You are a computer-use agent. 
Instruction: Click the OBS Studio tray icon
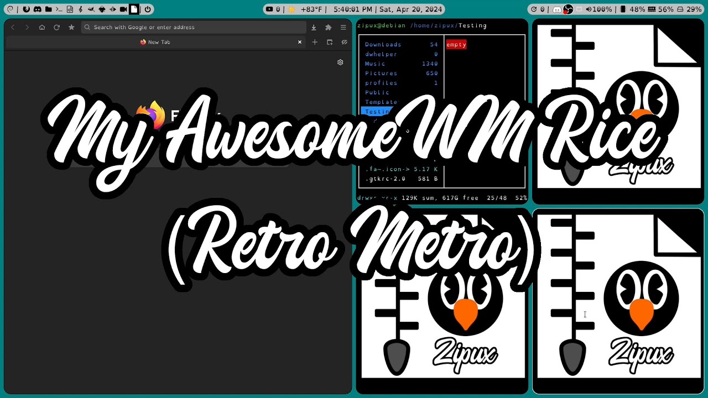coord(568,9)
